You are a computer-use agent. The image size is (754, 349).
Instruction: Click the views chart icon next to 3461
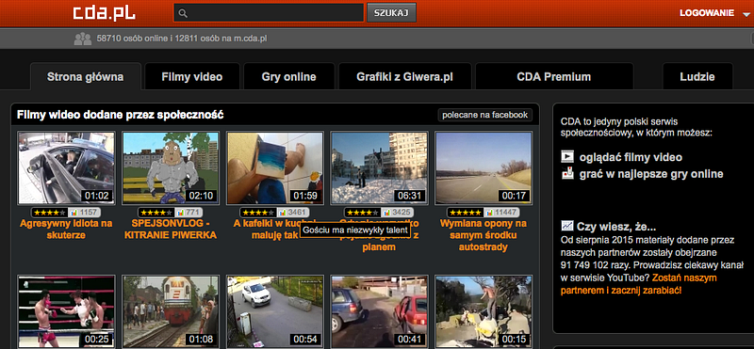click(283, 213)
